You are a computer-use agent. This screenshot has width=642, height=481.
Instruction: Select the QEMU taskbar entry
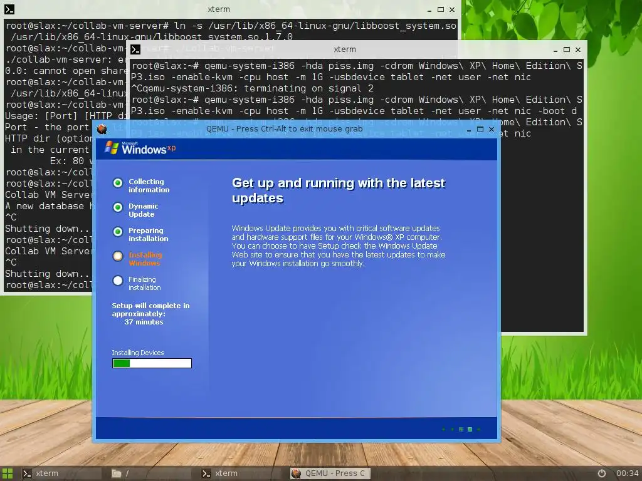[330, 473]
